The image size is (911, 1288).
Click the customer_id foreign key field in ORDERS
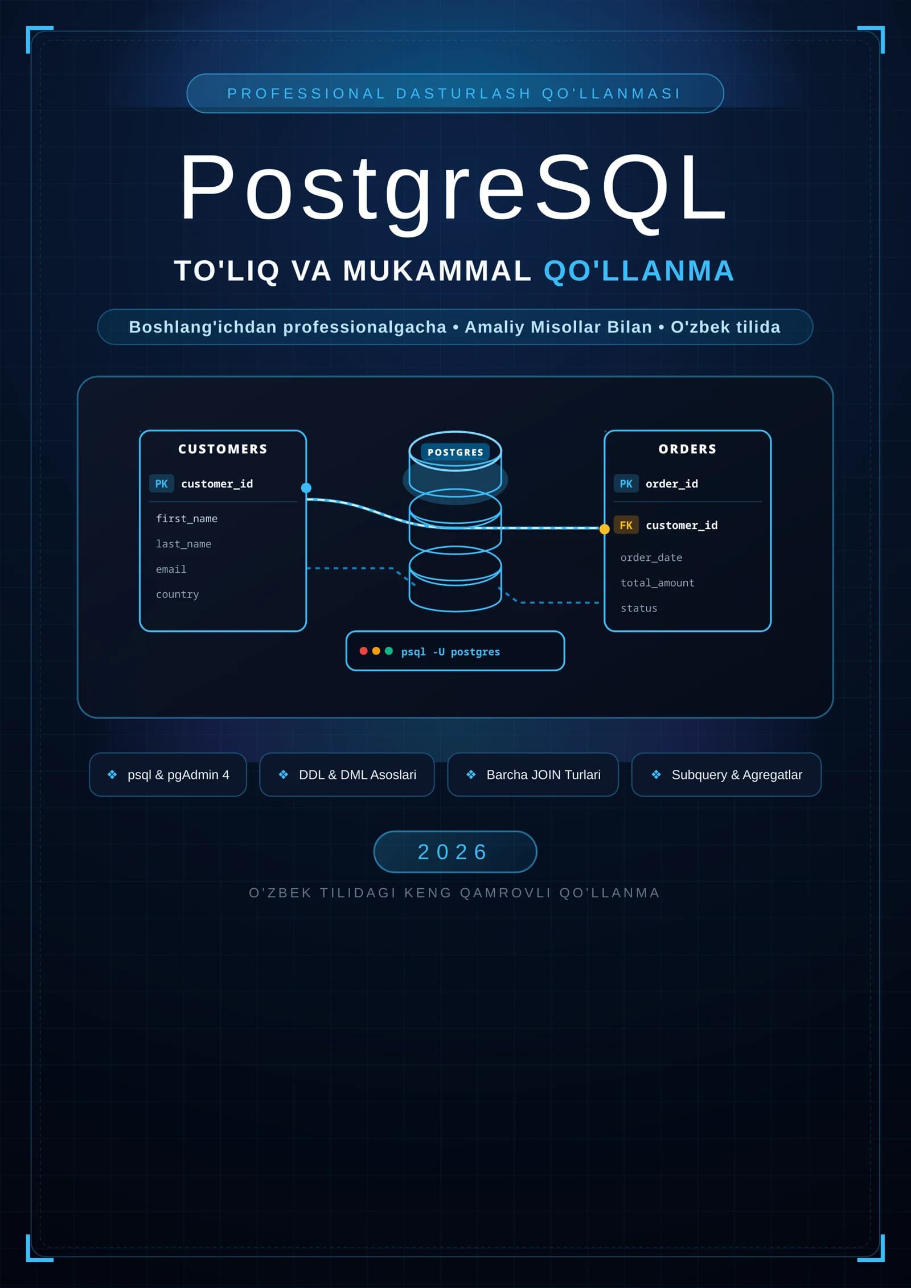682,525
